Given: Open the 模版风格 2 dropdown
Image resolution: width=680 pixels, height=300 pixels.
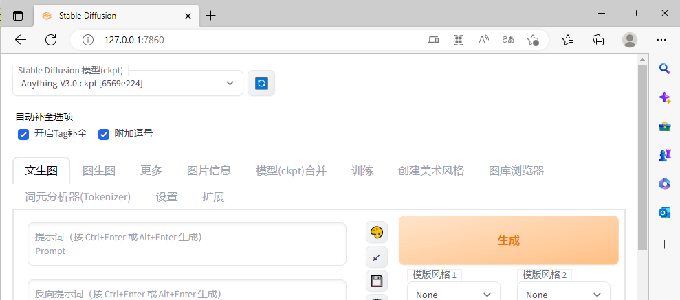Looking at the screenshot, I should (563, 295).
